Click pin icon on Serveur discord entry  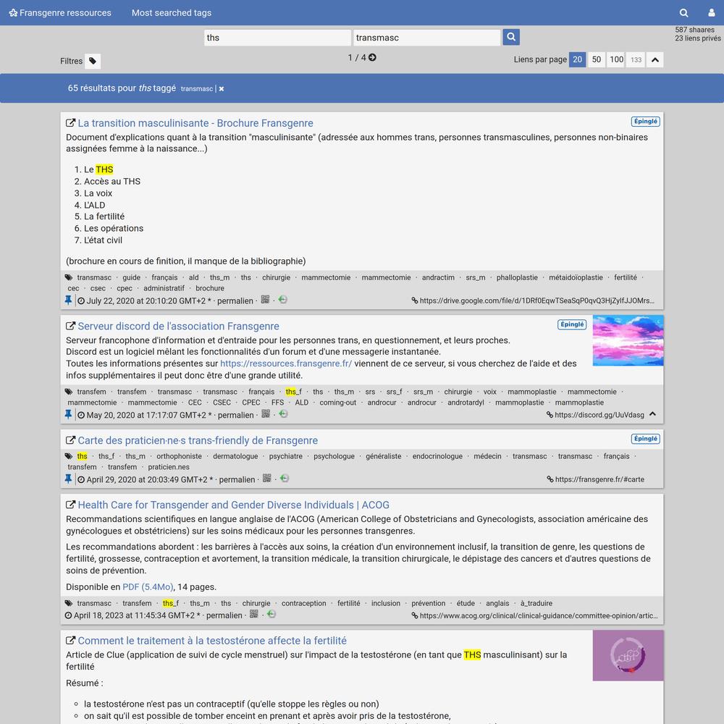tap(68, 415)
